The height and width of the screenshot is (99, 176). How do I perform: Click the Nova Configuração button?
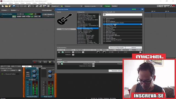117,48
